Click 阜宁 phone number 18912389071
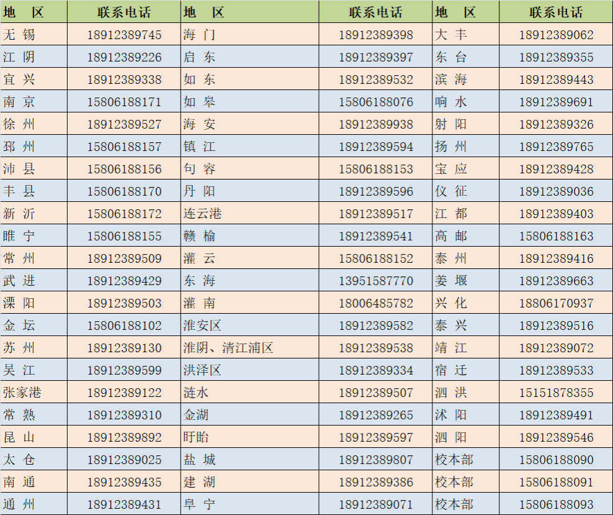 click(375, 504)
